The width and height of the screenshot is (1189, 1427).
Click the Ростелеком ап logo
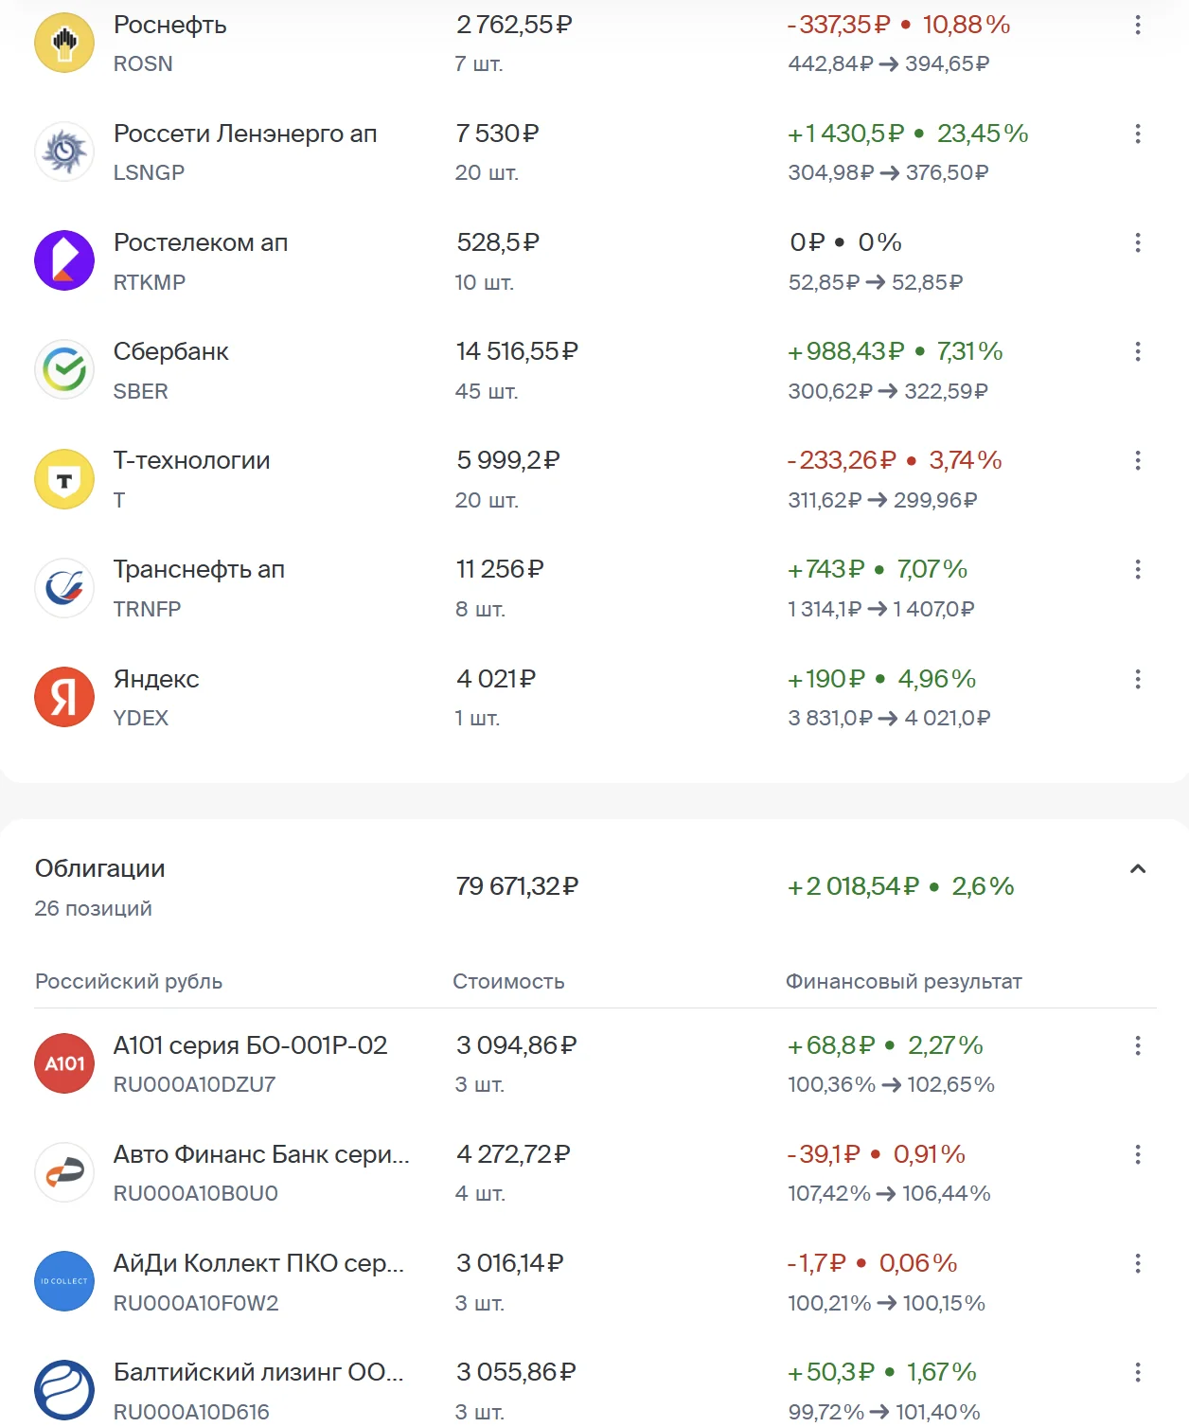[x=64, y=260]
